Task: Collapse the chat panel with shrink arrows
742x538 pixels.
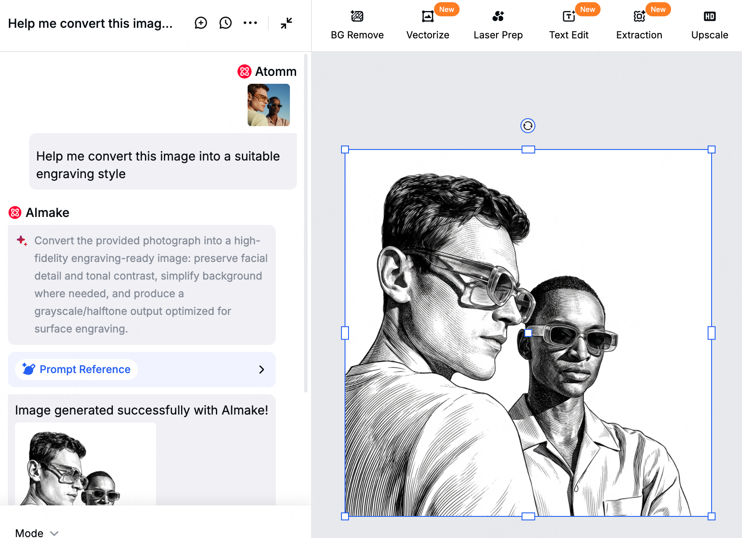Action: [x=286, y=23]
